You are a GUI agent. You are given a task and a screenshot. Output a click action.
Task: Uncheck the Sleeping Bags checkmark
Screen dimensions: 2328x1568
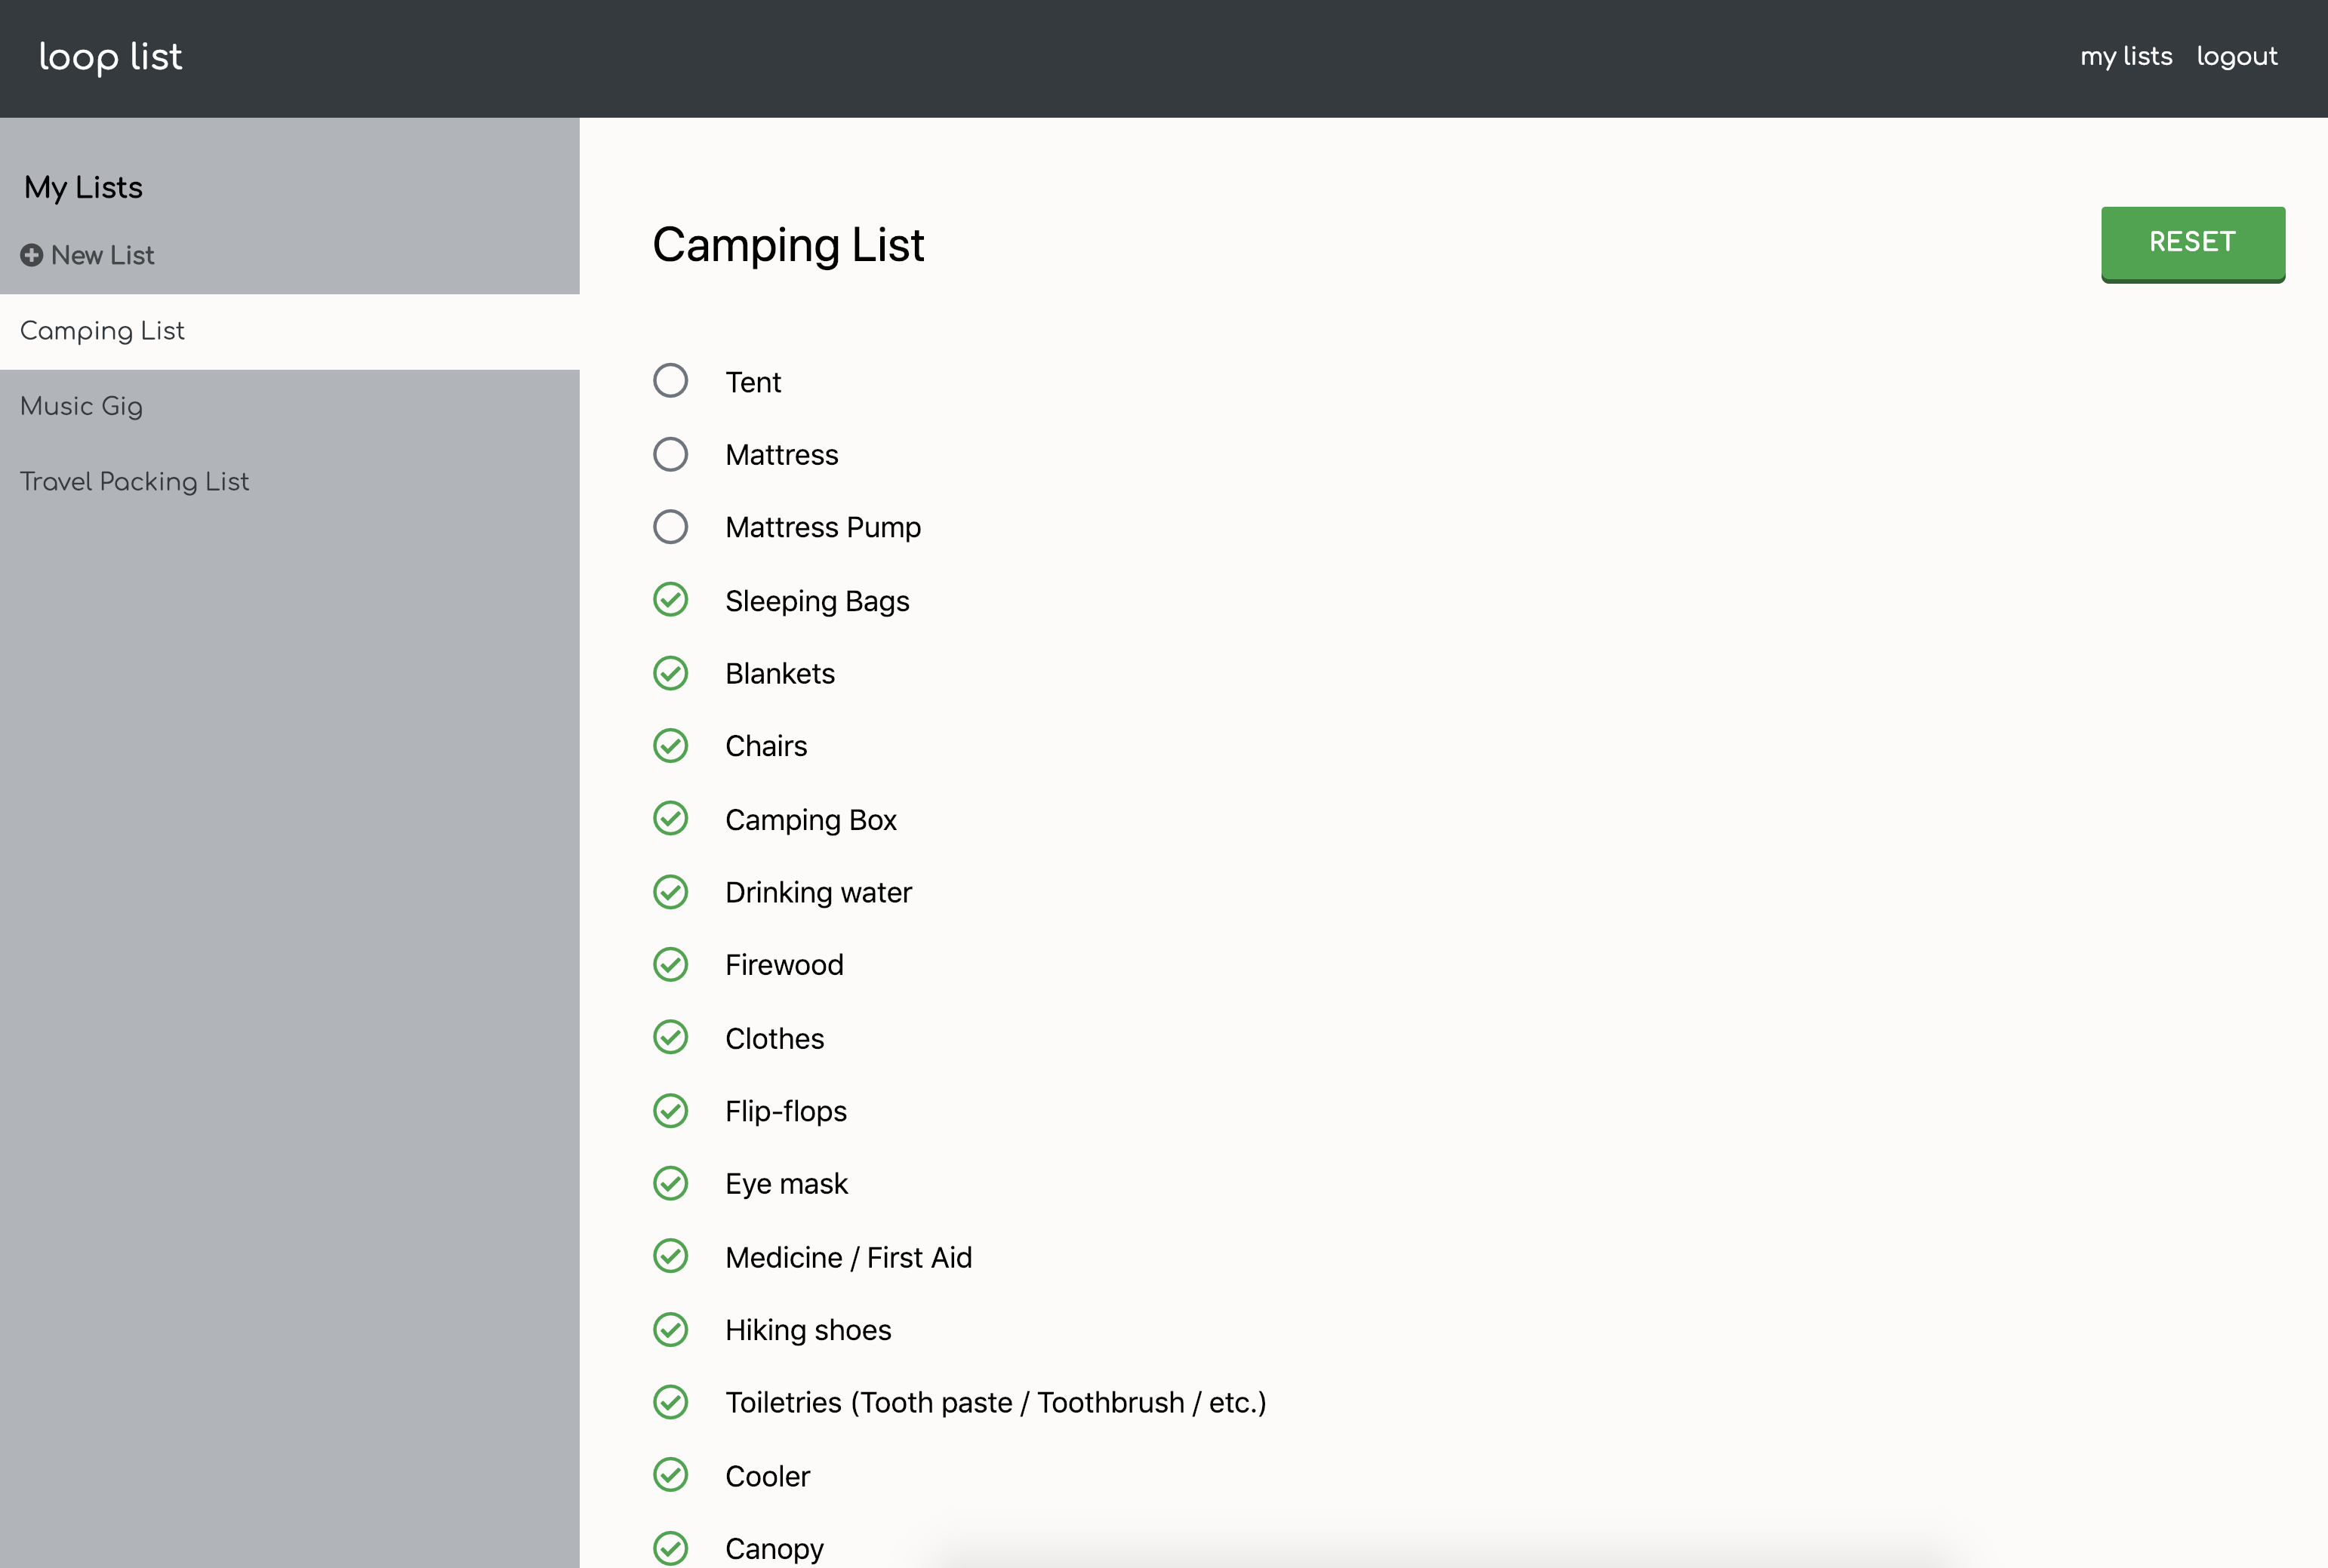[x=670, y=600]
